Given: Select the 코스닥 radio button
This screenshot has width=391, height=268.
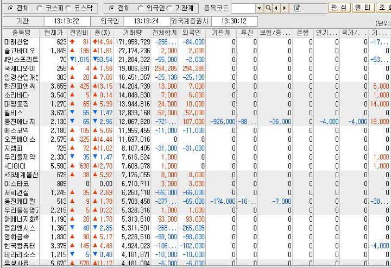Looking at the screenshot, I should click(68, 8).
